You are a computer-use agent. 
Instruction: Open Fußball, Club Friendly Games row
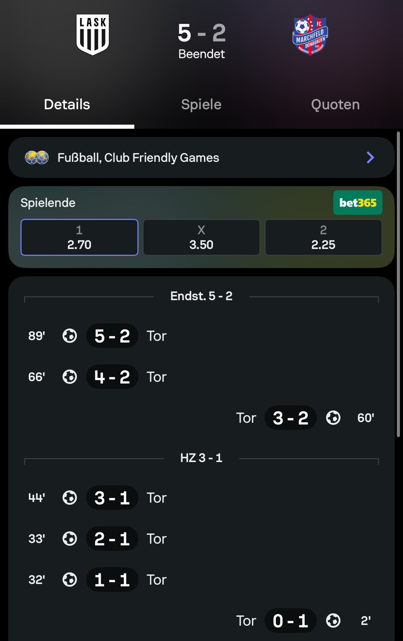[201, 157]
